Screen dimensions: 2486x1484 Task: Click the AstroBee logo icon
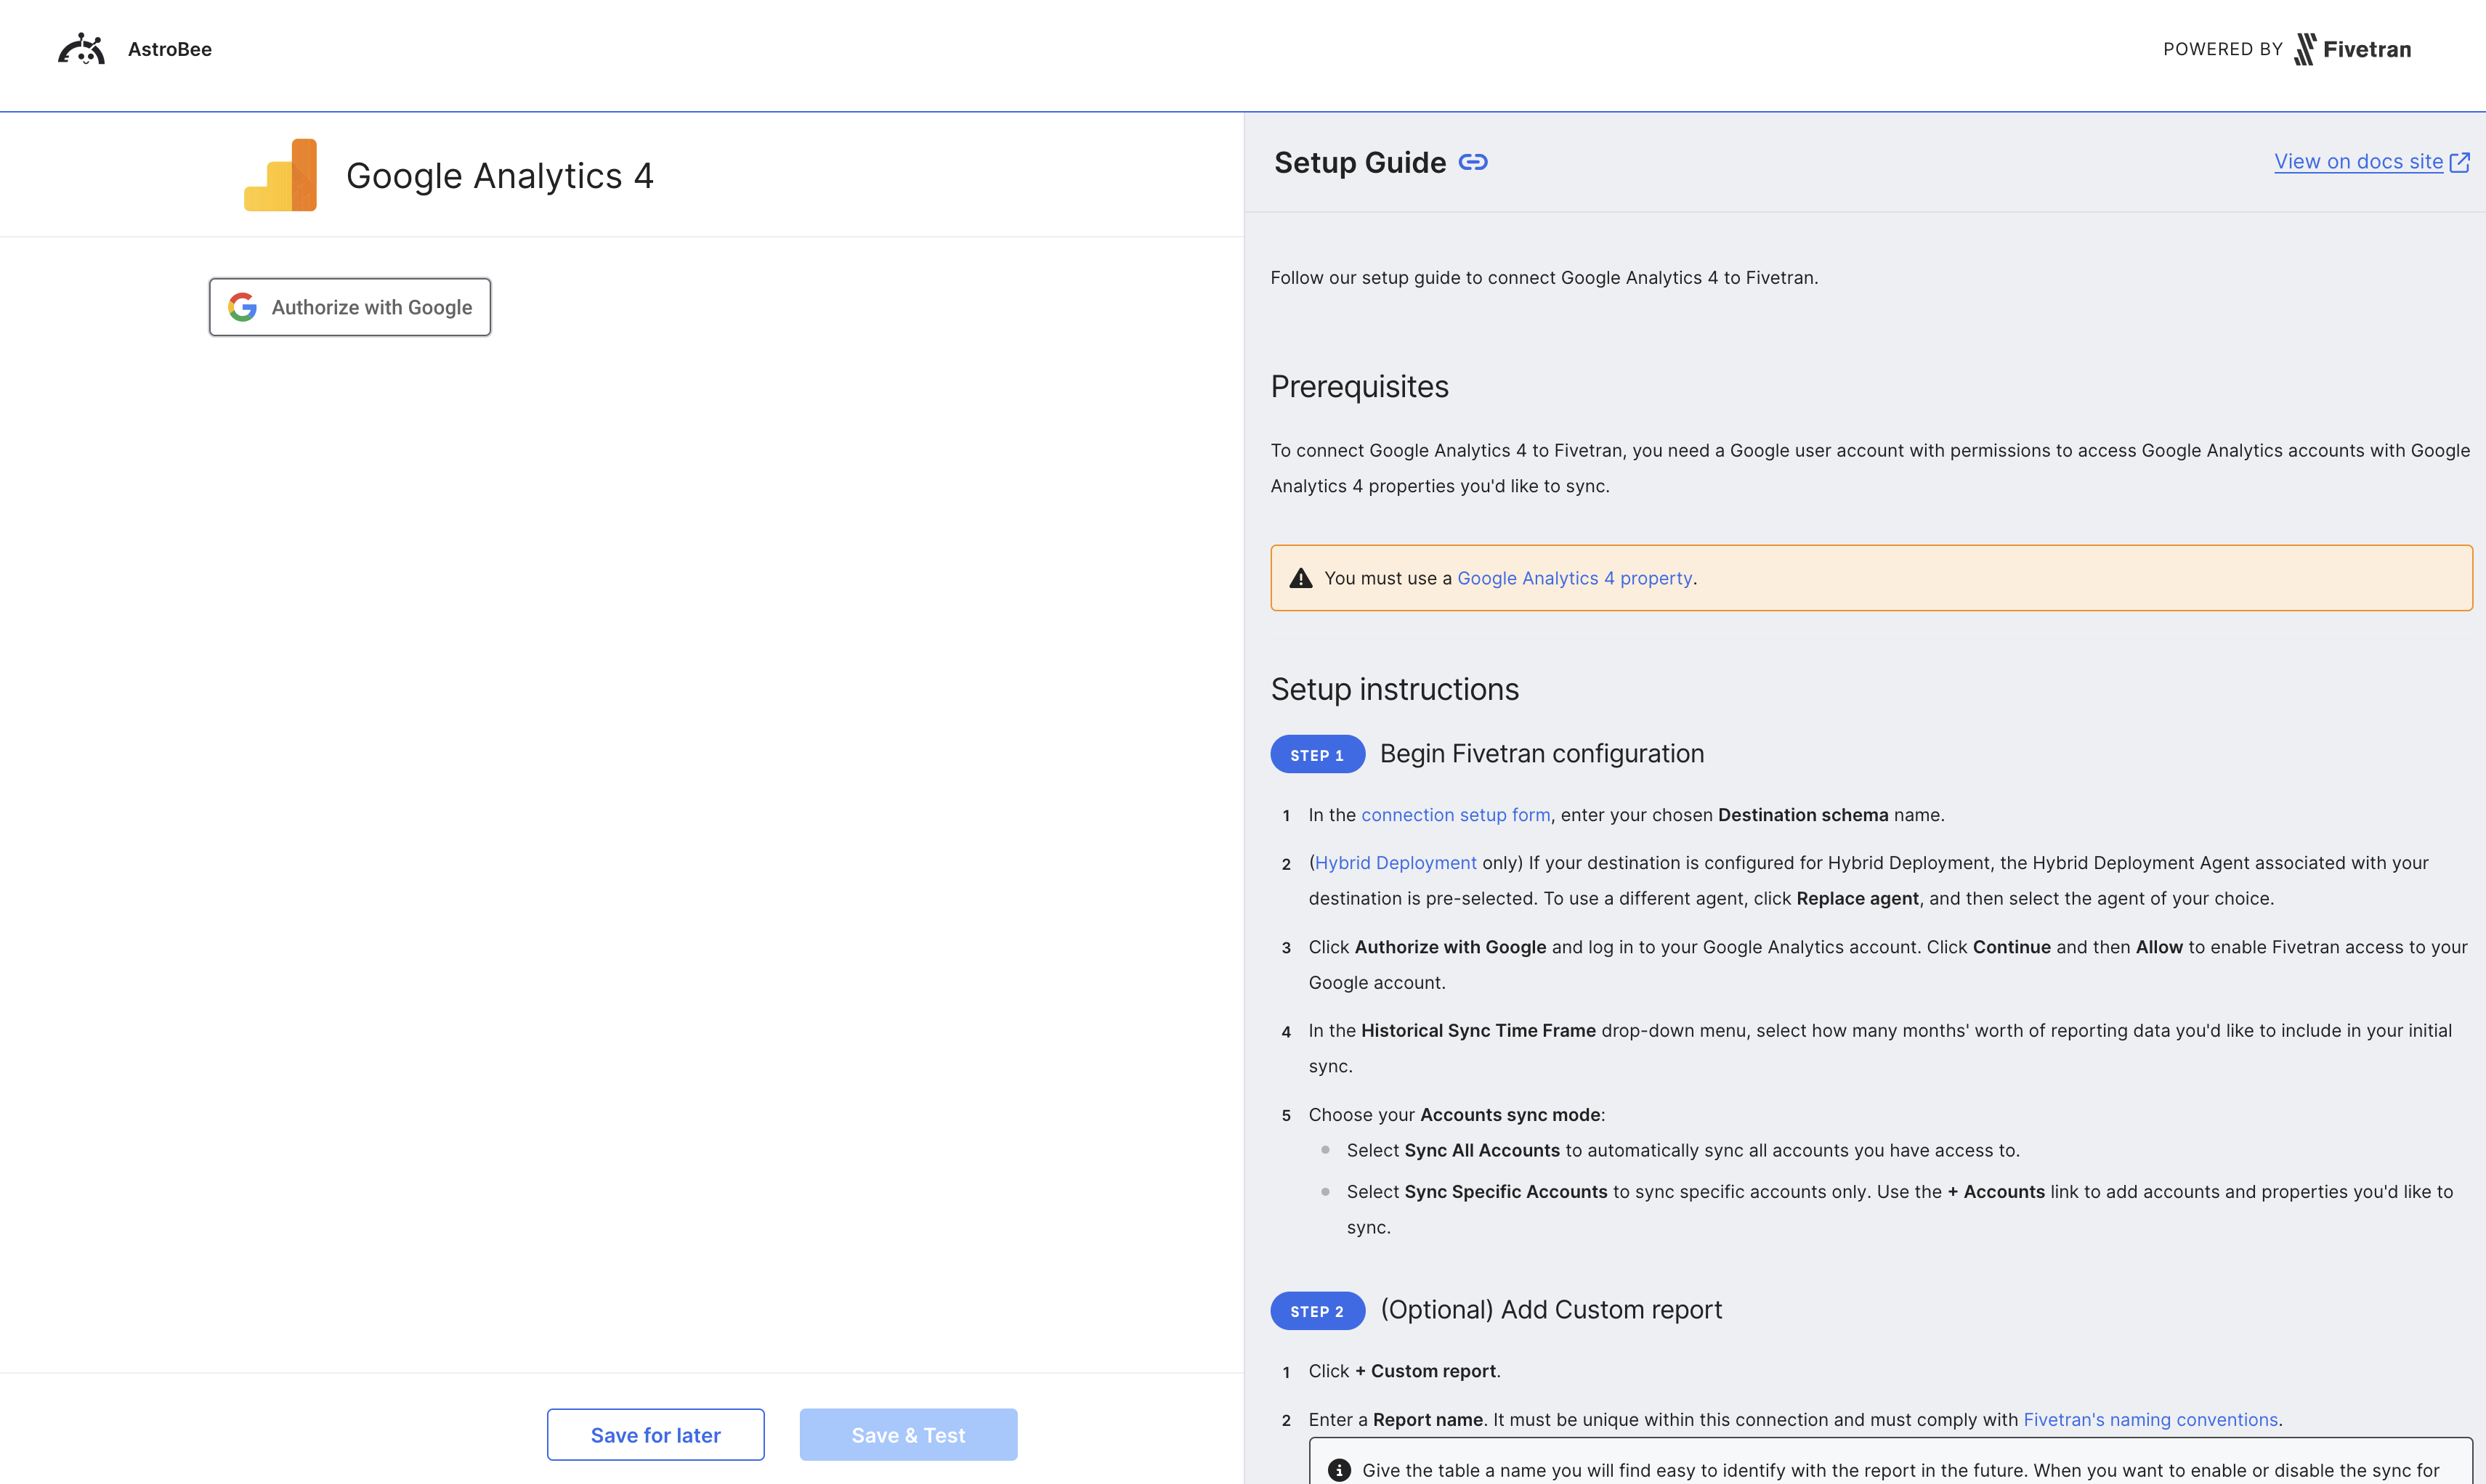click(x=81, y=49)
